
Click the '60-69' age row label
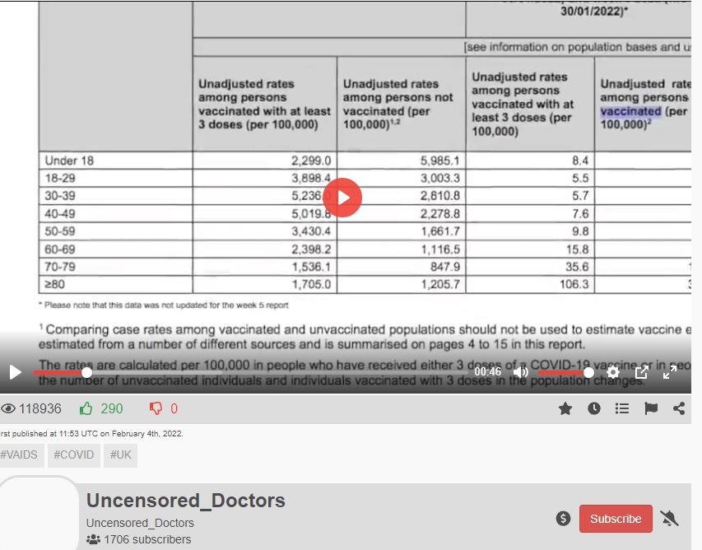tap(60, 249)
